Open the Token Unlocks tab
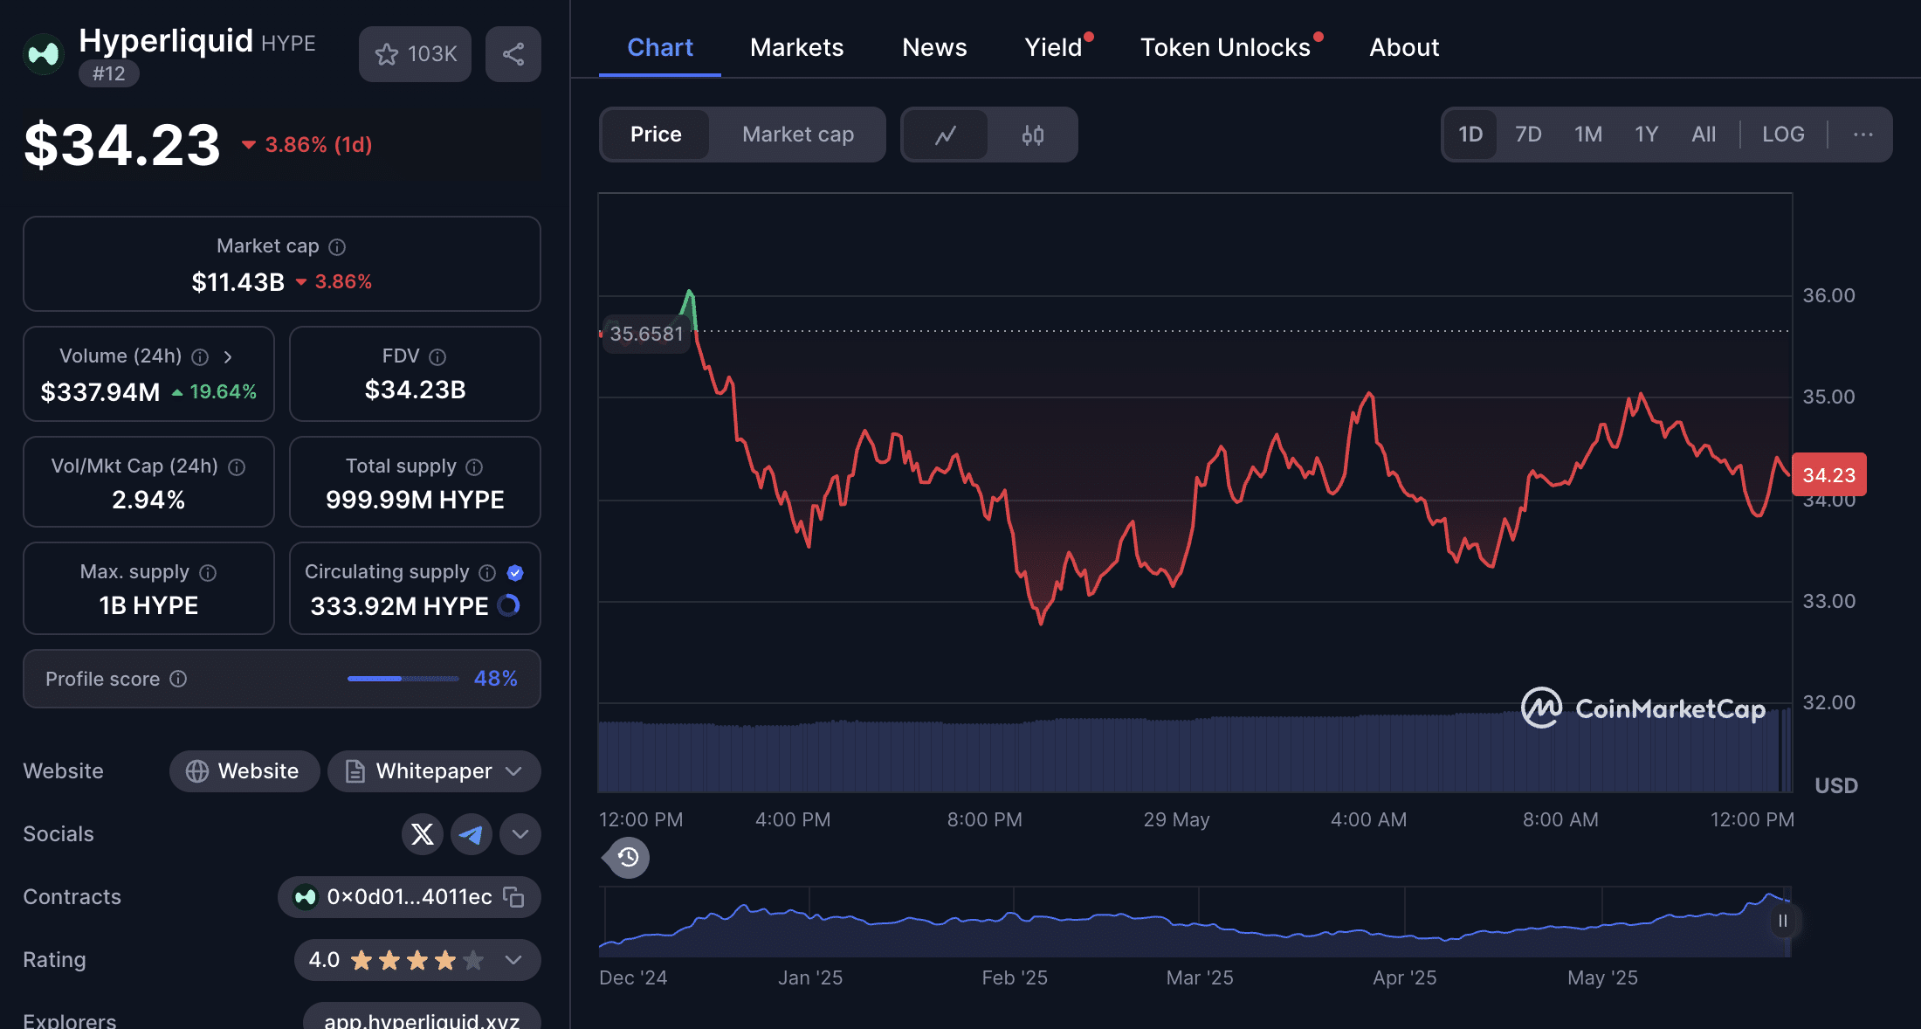This screenshot has width=1921, height=1029. pos(1226,47)
